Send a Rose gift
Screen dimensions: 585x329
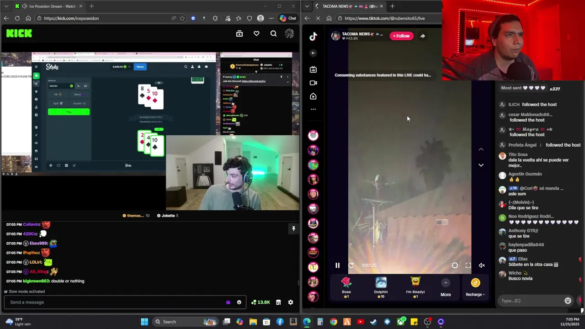(x=346, y=288)
